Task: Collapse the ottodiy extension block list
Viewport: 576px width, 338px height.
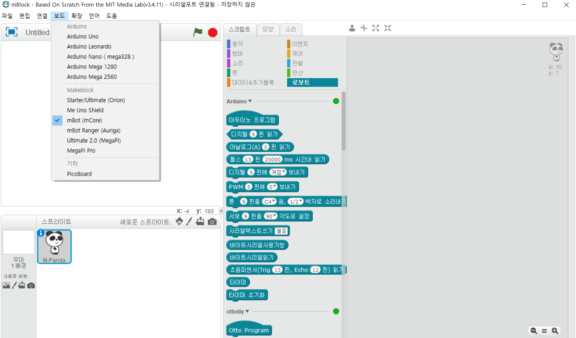Action: click(247, 311)
